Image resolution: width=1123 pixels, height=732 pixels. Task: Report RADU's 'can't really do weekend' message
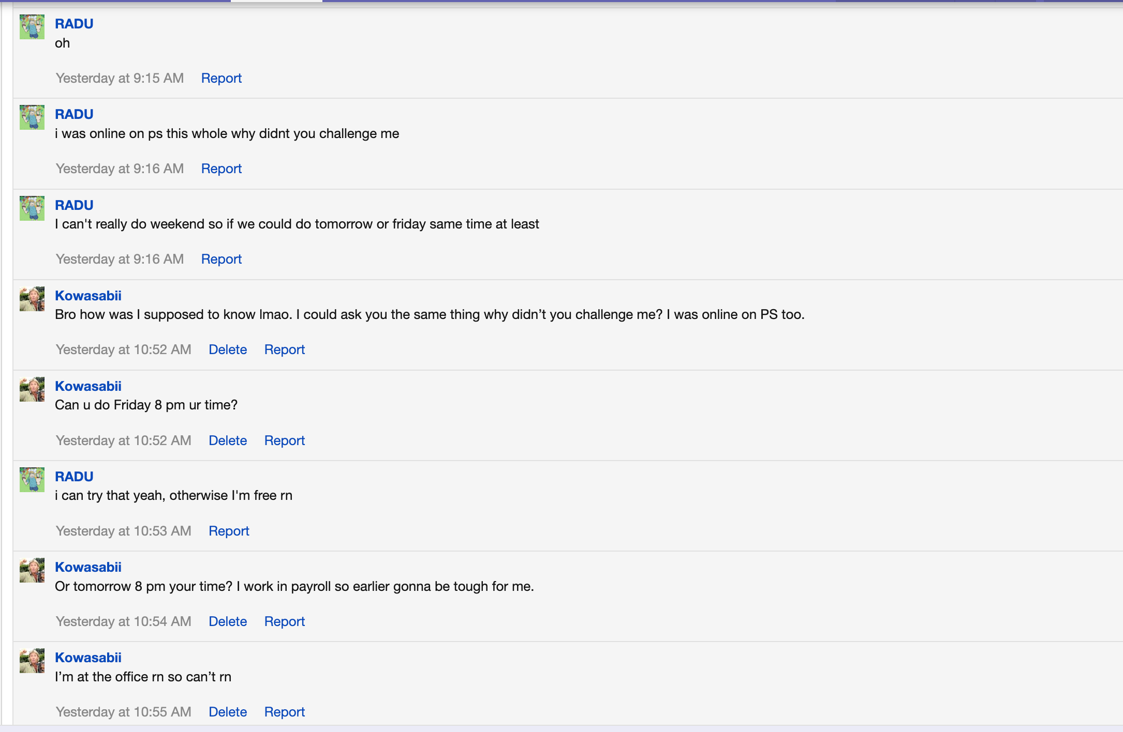[221, 259]
